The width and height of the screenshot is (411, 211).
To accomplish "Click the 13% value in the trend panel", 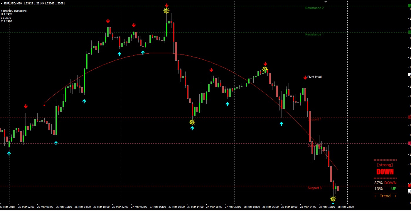I will pyautogui.click(x=378, y=189).
